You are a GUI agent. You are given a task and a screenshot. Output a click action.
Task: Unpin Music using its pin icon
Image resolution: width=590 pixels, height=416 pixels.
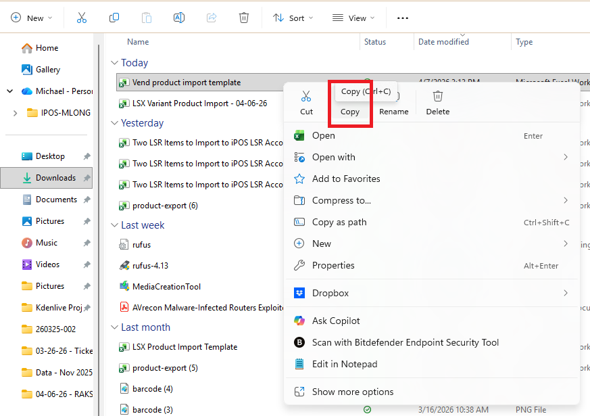87,243
